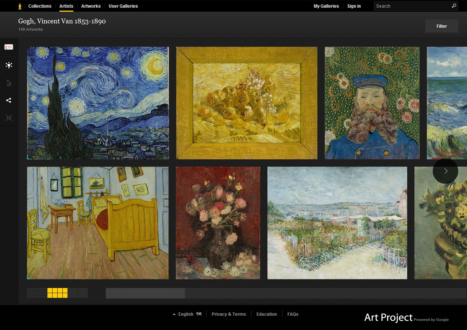The image size is (467, 330).
Task: Start slideshow with the sidebar play icon
Action: [9, 118]
